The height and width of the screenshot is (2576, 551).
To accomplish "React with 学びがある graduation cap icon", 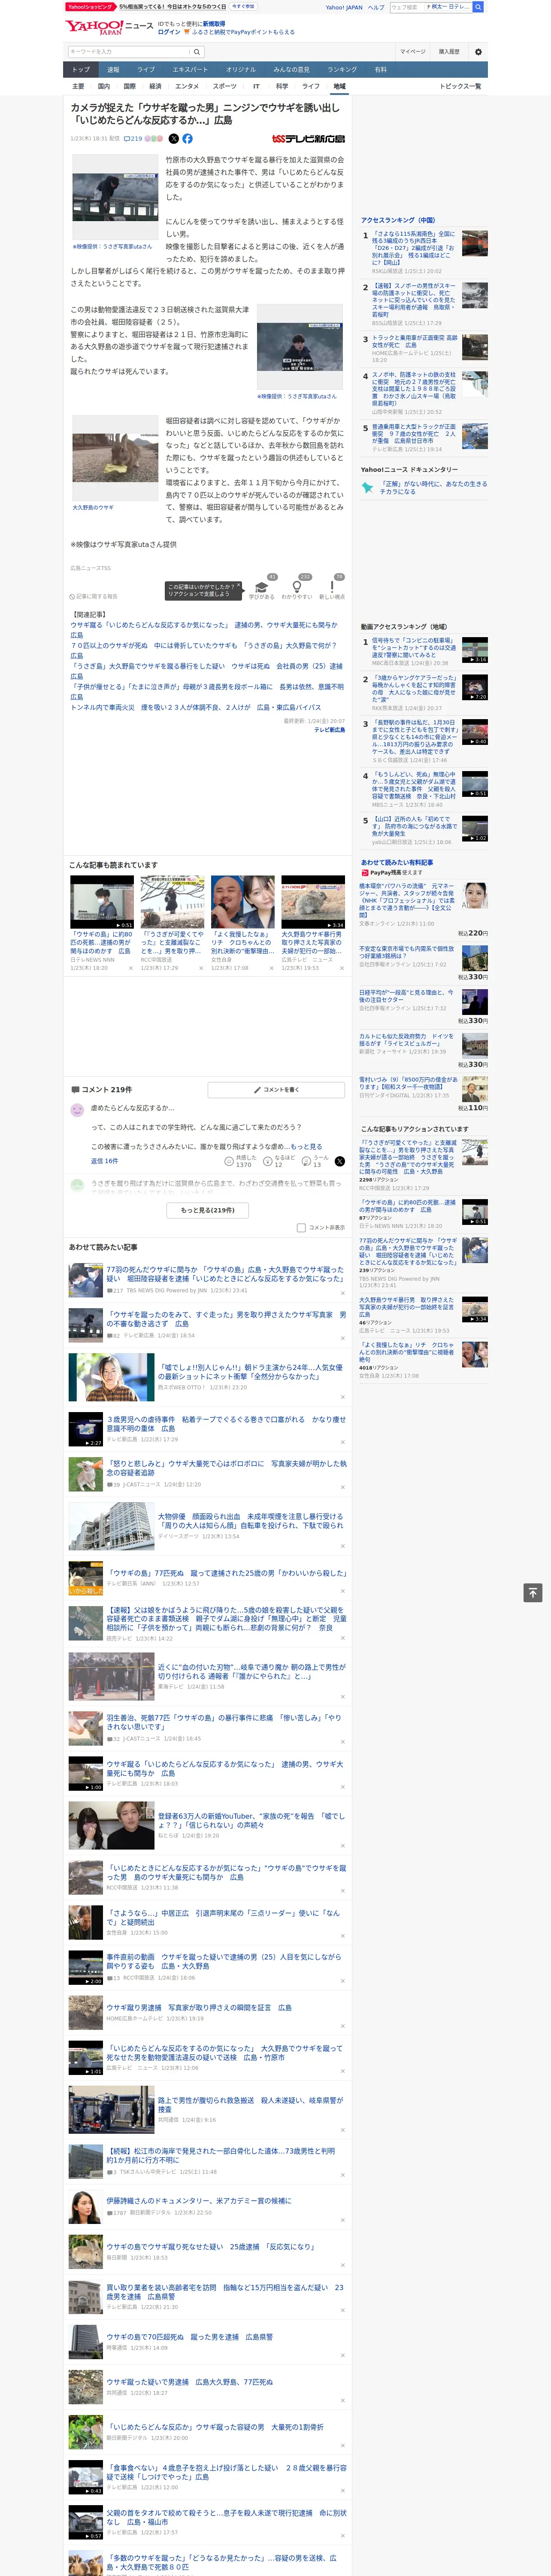I will pos(262,587).
